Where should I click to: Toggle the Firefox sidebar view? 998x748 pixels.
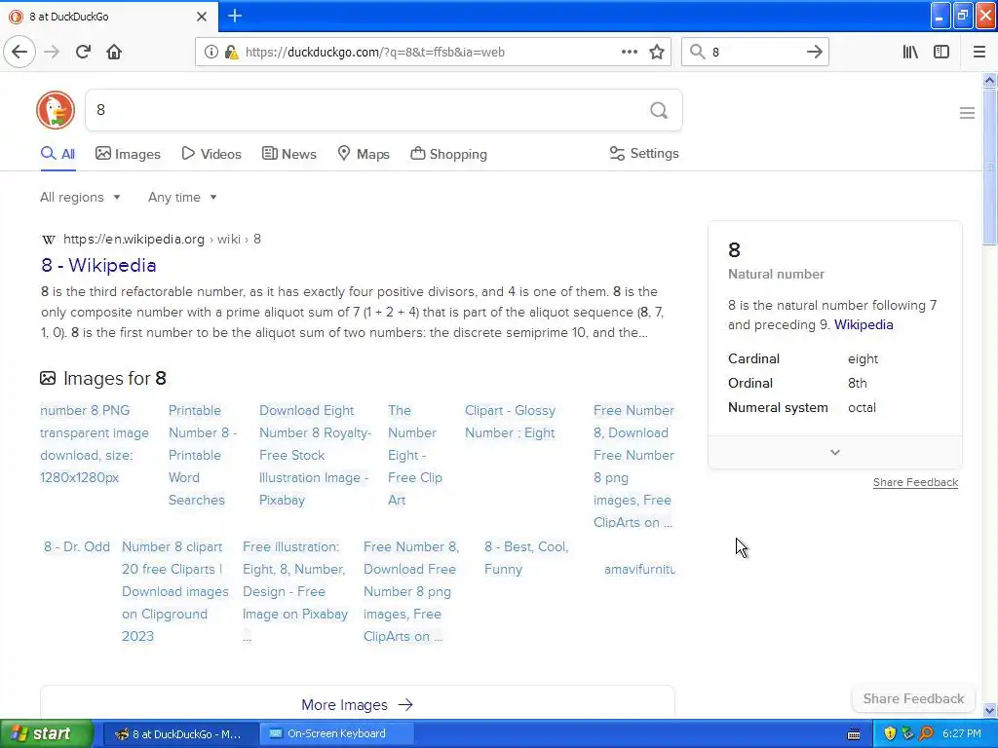click(941, 52)
